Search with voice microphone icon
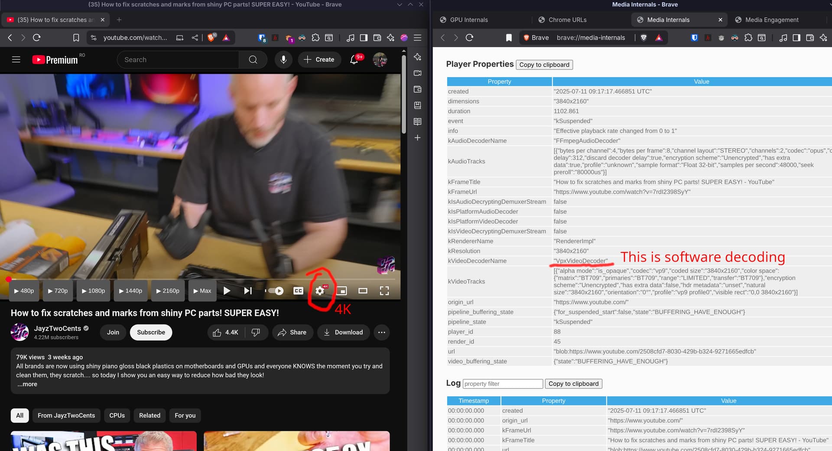 click(283, 59)
